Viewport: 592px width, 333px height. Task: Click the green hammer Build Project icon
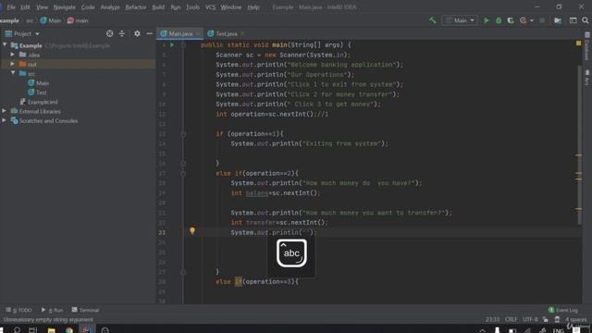click(x=432, y=20)
